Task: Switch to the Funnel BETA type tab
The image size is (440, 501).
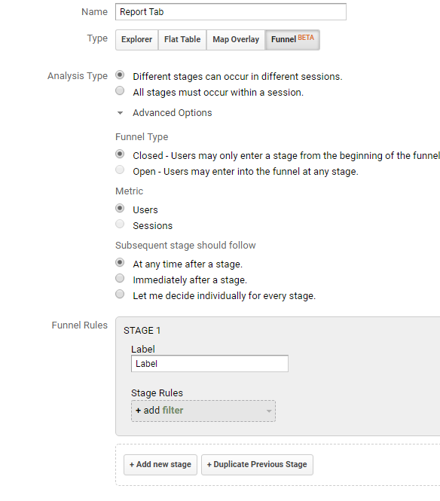Action: (x=292, y=40)
